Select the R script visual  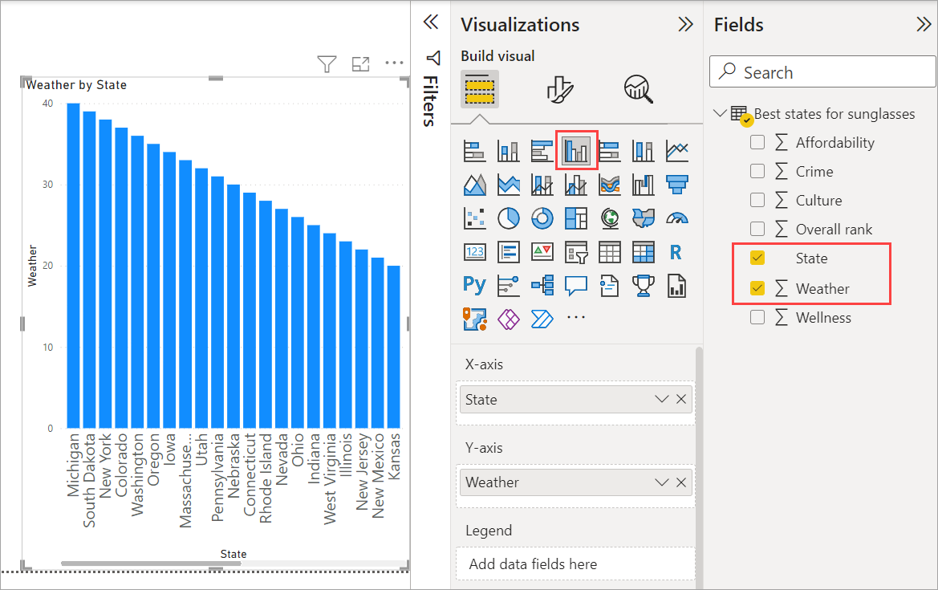(x=676, y=251)
